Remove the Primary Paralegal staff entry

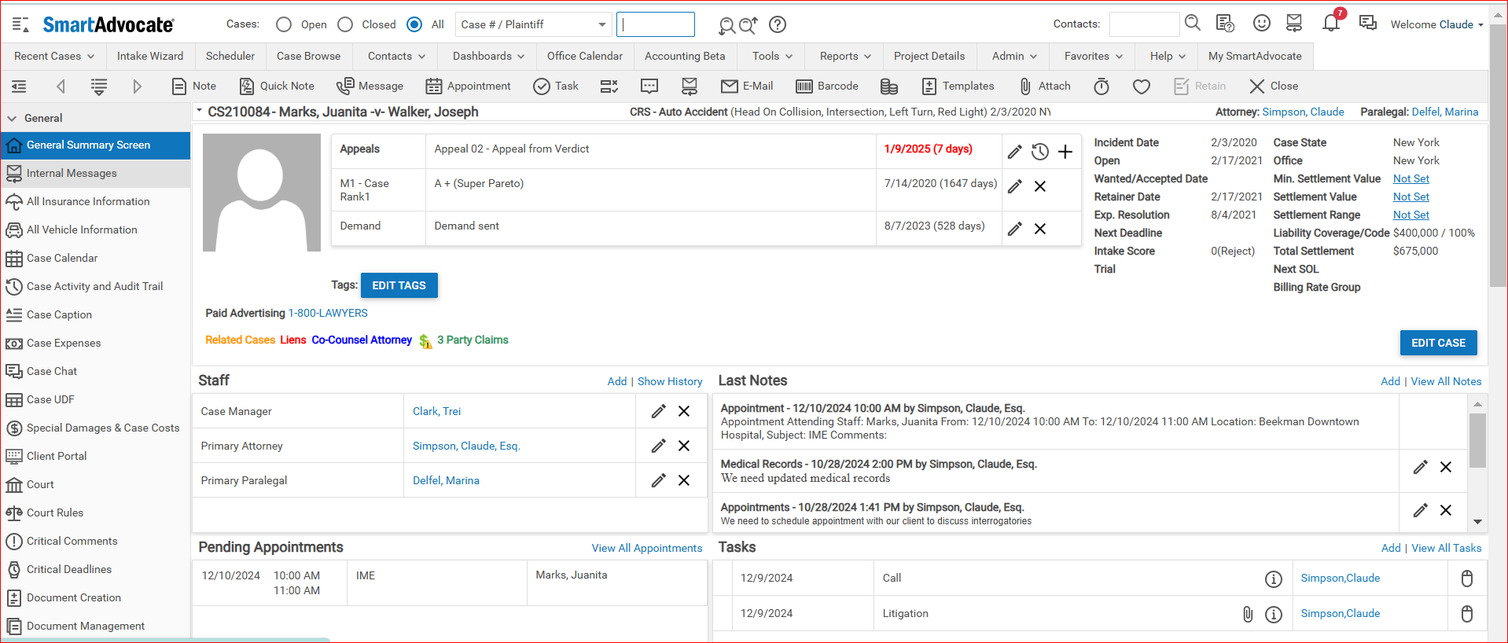point(684,480)
